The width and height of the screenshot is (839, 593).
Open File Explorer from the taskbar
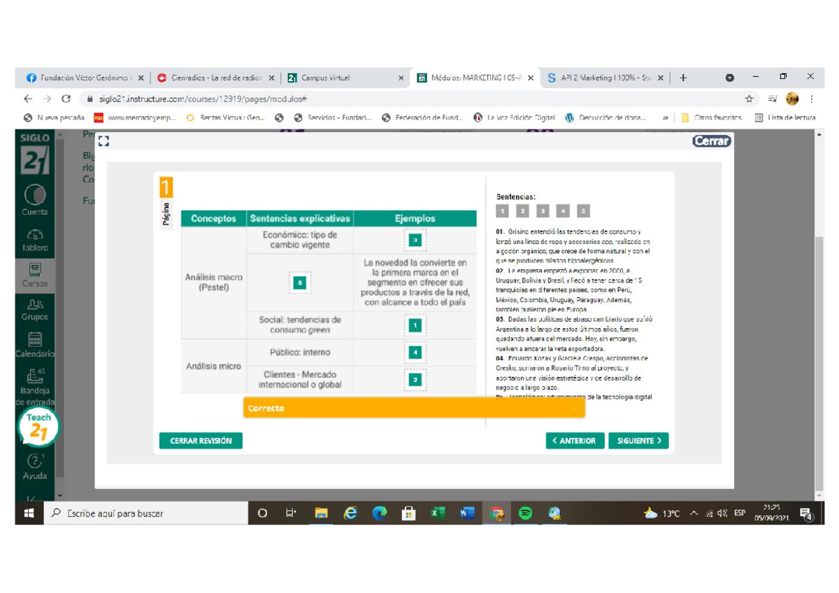321,513
